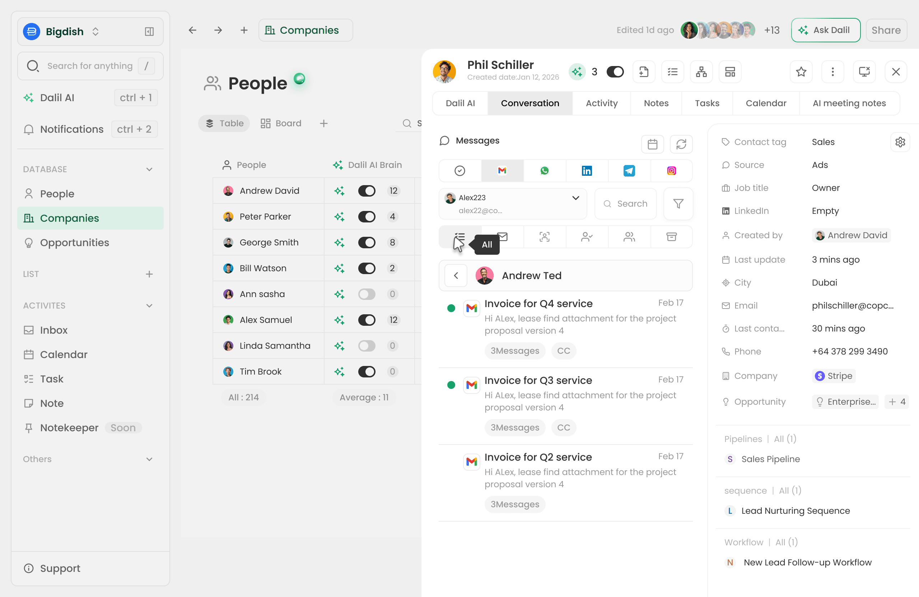Disable Dalil AI Brain for Peter Parker
The image size is (919, 597).
point(367,216)
